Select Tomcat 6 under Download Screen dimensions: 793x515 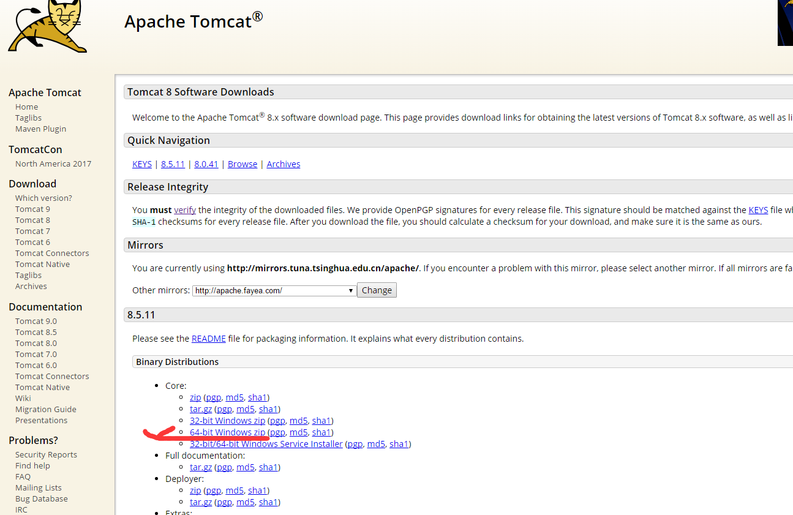pos(32,242)
